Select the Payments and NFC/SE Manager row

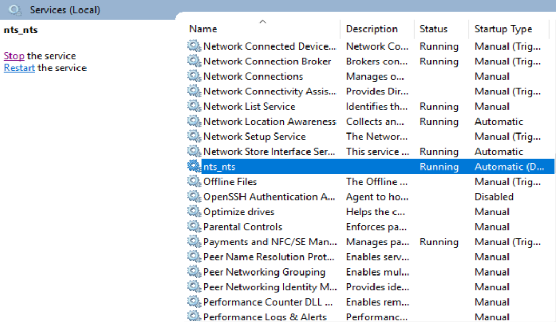[270, 242]
